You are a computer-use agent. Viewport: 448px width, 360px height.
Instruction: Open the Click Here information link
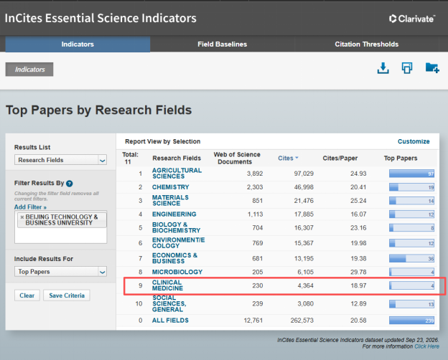[427, 346]
